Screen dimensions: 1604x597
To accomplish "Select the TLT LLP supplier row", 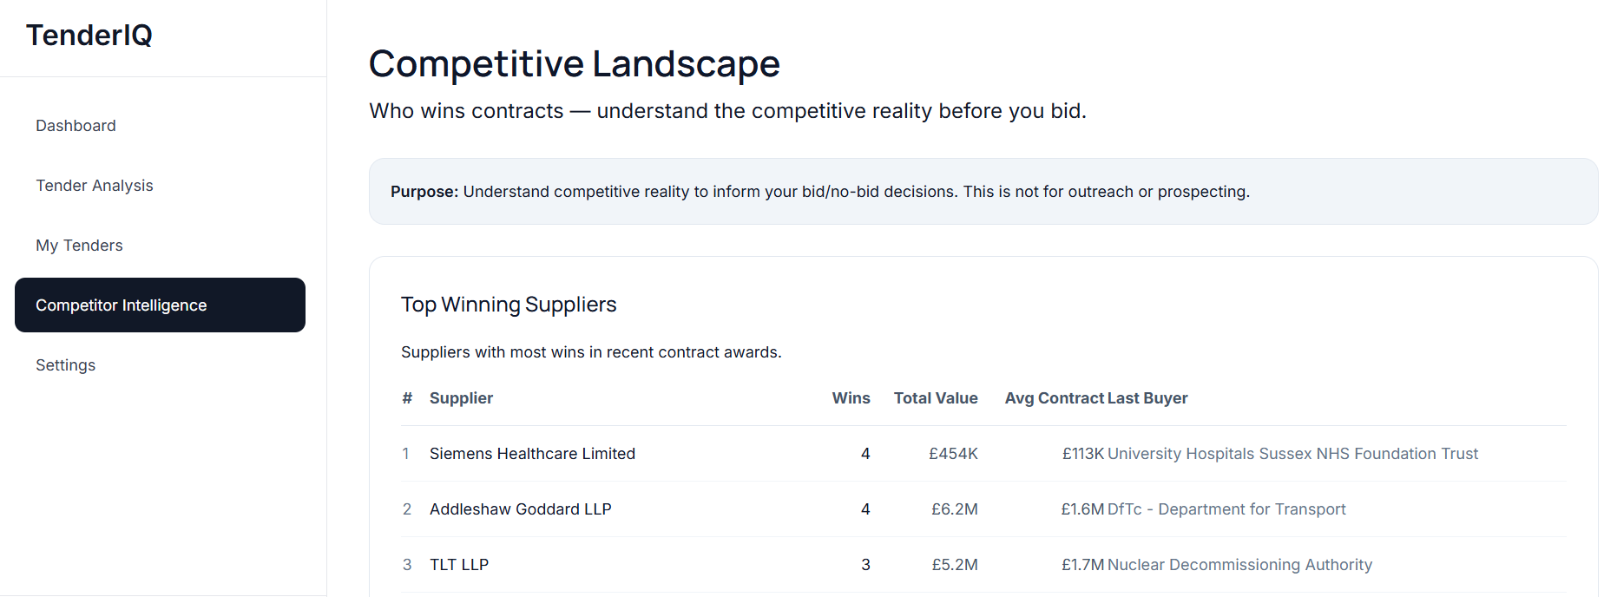I will tap(459, 565).
